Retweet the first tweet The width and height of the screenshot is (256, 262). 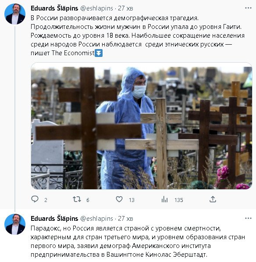(x=77, y=199)
